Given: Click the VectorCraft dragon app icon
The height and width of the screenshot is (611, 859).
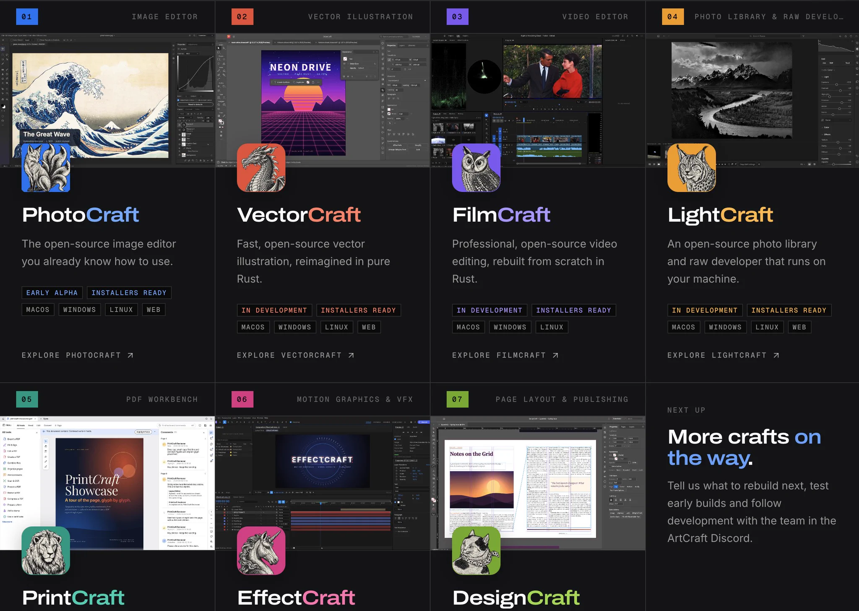Looking at the screenshot, I should point(261,168).
